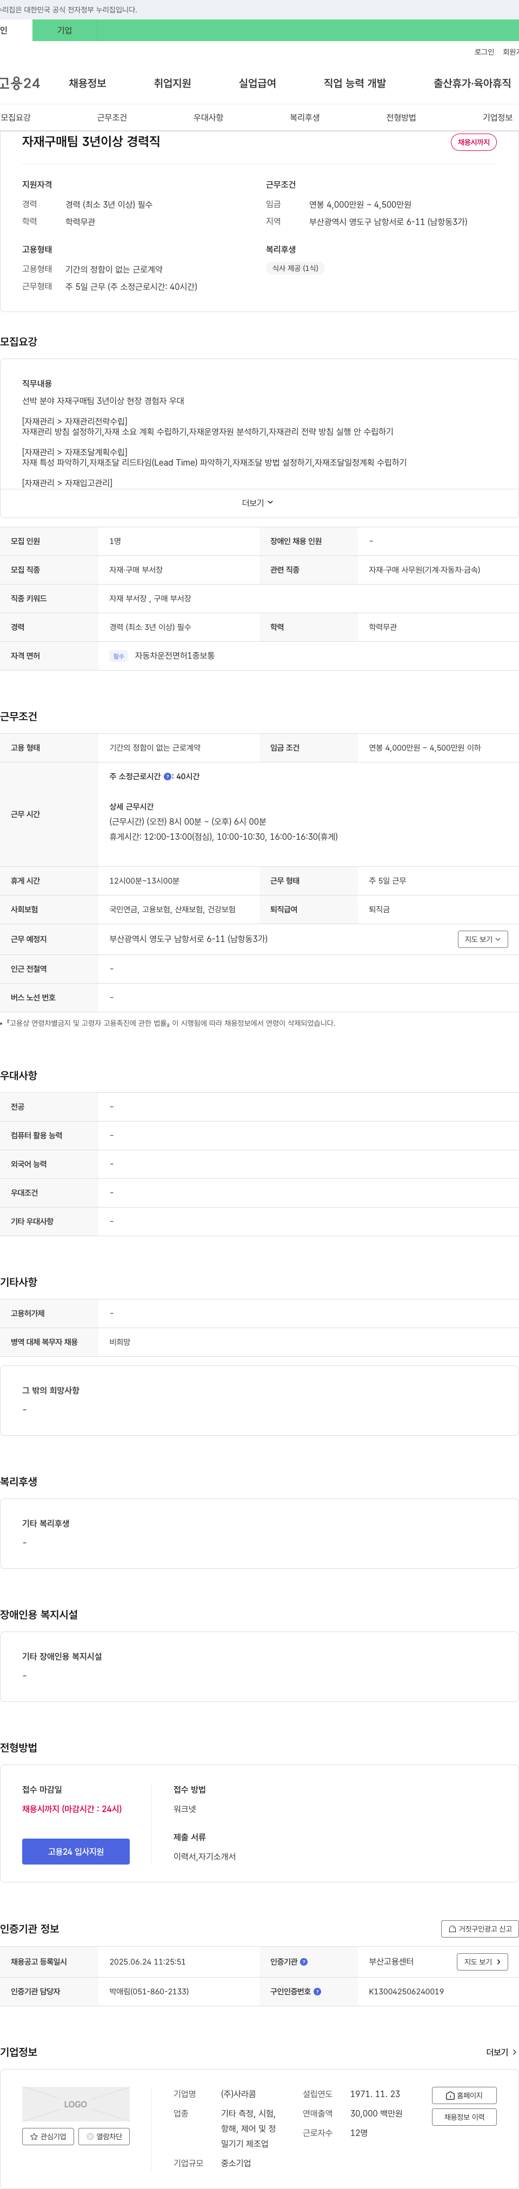Add company via 관심기업 star button

tap(49, 2135)
